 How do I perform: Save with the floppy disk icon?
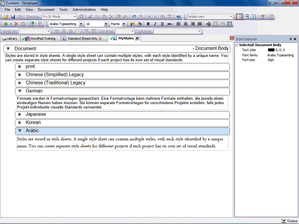13,17
